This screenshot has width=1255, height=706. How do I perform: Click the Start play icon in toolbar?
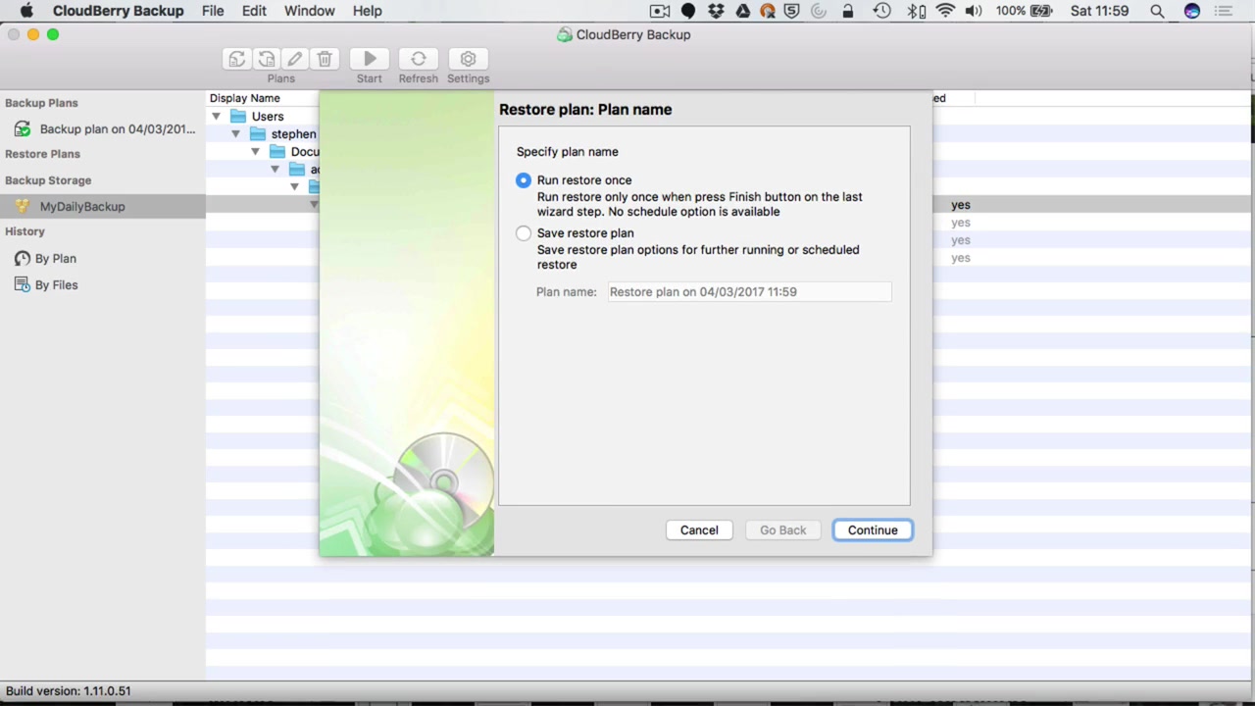click(370, 60)
